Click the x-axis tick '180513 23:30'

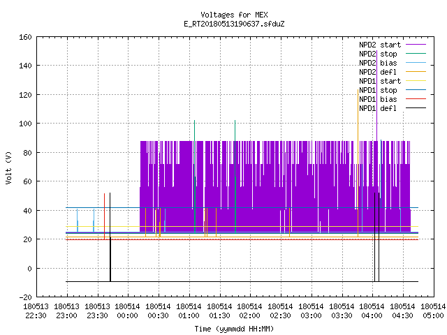click(x=97, y=311)
